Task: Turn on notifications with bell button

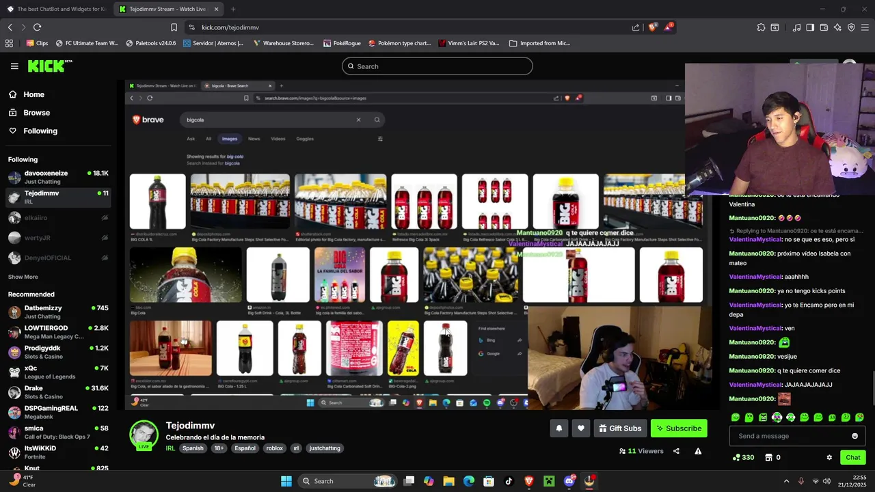Action: coord(559,428)
